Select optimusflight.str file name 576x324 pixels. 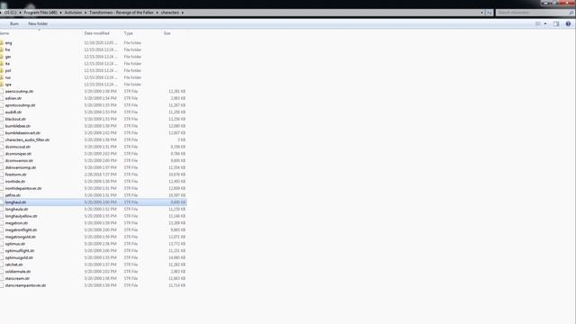20,251
